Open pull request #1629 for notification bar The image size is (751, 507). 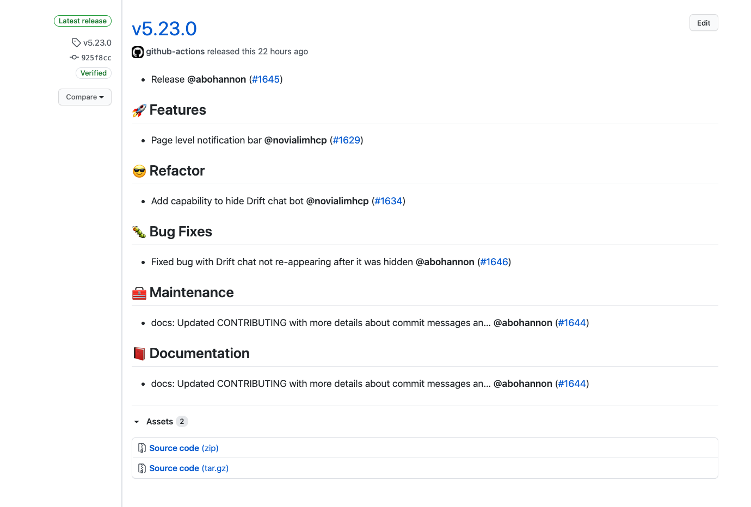(x=347, y=140)
